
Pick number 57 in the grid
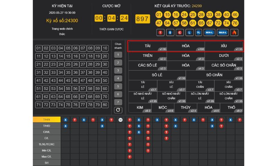[83, 89]
